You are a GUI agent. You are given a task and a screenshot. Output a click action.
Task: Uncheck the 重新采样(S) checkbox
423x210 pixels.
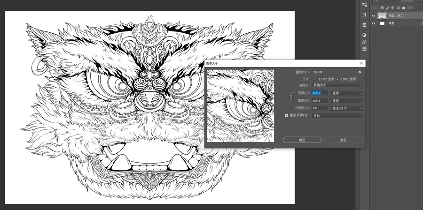click(x=287, y=115)
